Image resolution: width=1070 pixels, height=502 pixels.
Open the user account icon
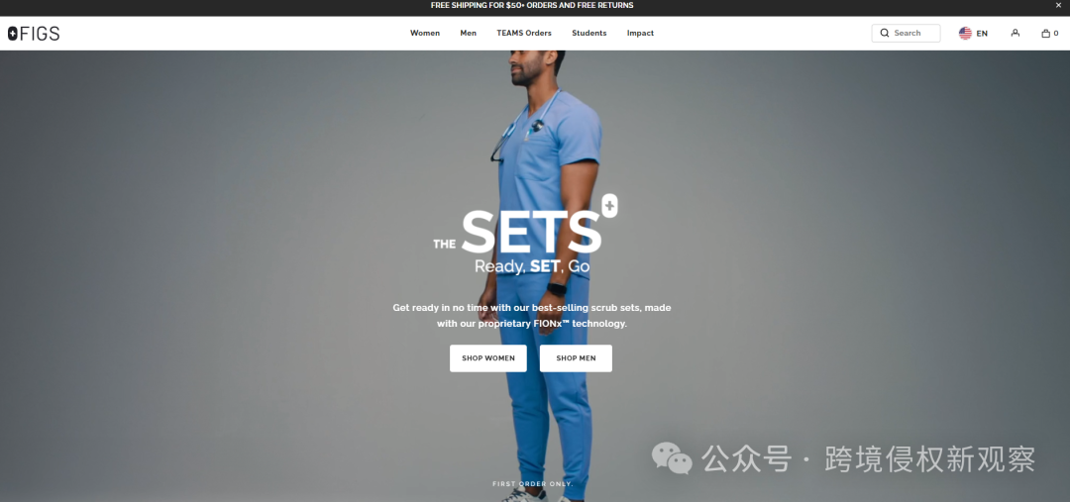tap(1016, 33)
